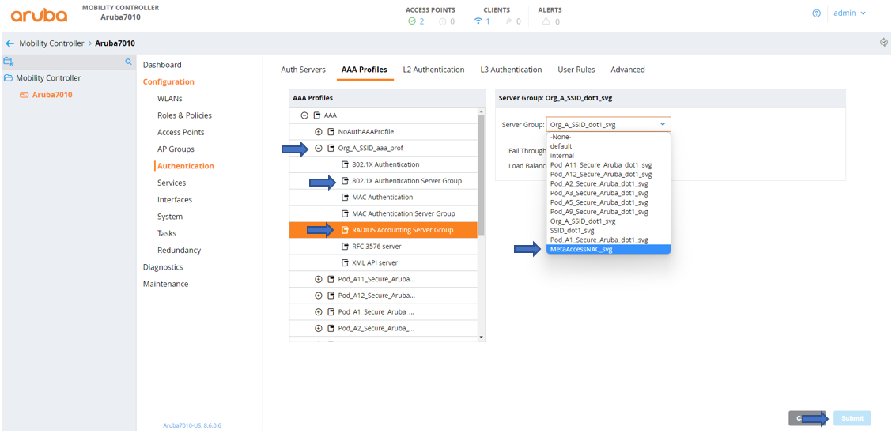Viewport: 892px width, 434px height.
Task: Click the refresh icon at top right
Action: coord(883,43)
